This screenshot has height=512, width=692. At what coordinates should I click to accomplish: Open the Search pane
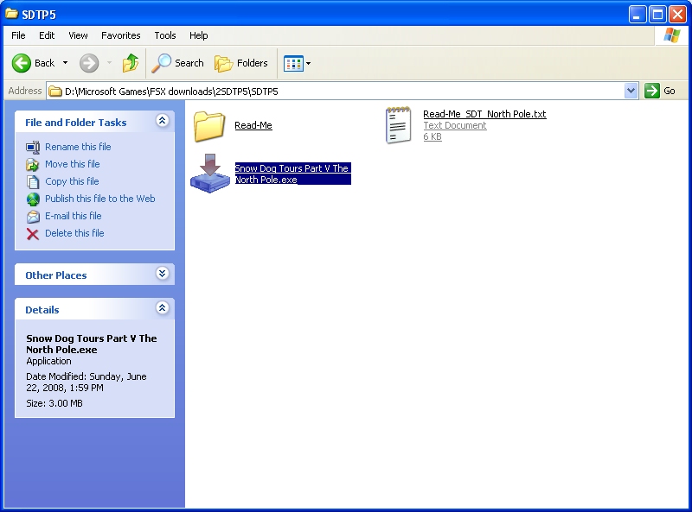click(178, 63)
